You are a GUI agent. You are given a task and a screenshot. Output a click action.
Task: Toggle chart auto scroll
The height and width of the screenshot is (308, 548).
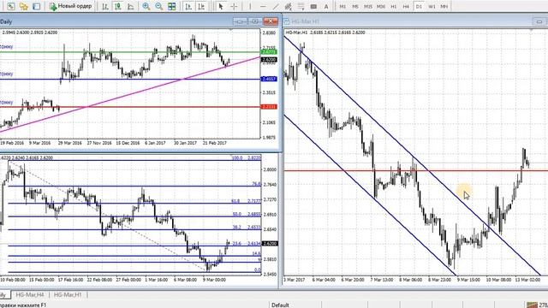click(188, 6)
